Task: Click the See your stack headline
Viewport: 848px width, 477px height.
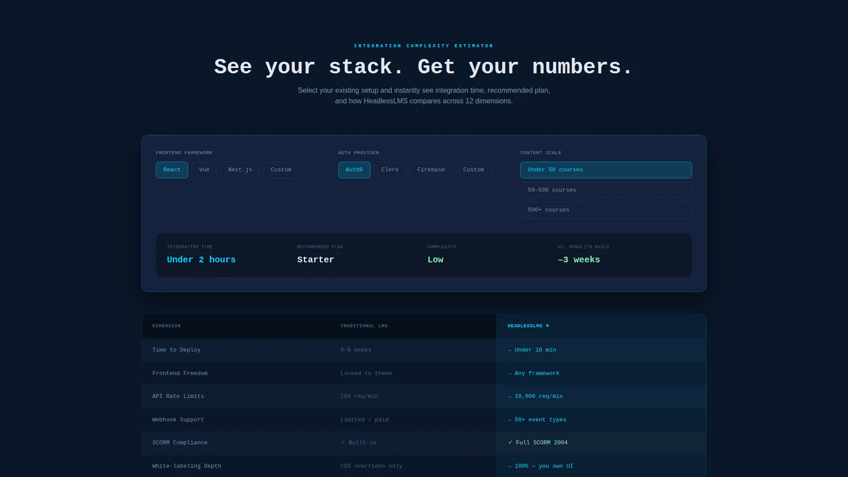Action: point(424,67)
